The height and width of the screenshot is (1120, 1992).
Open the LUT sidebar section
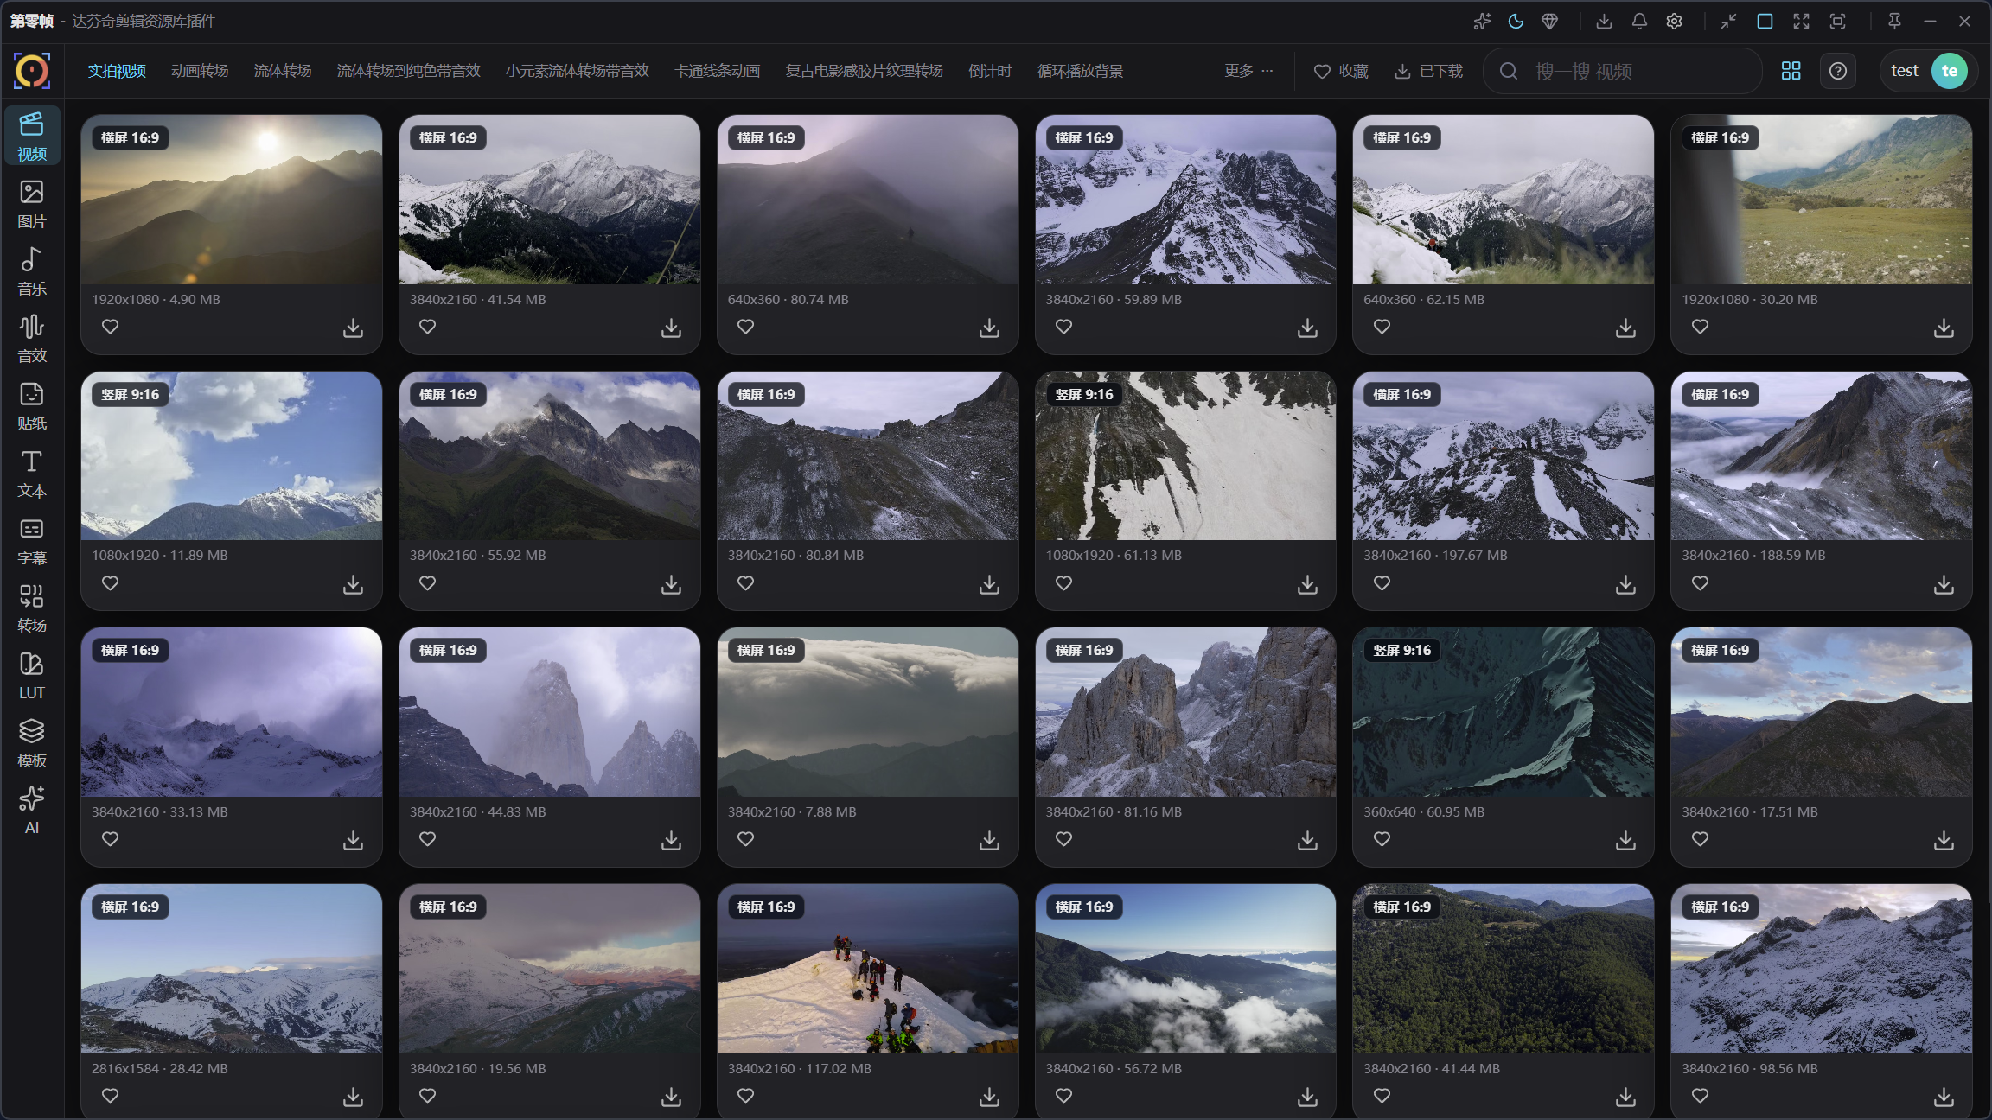[32, 676]
